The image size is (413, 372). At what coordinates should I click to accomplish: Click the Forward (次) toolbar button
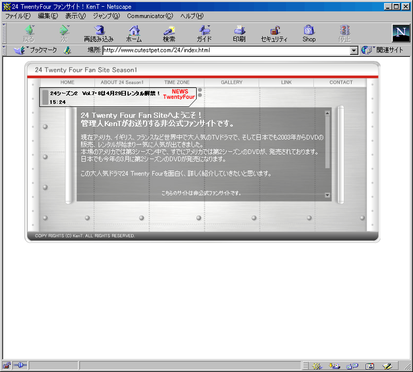[63, 34]
